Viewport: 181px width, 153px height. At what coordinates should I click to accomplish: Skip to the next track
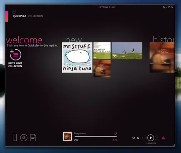tap(157, 138)
